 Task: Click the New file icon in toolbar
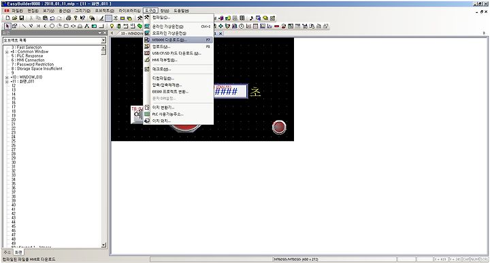[7, 18]
